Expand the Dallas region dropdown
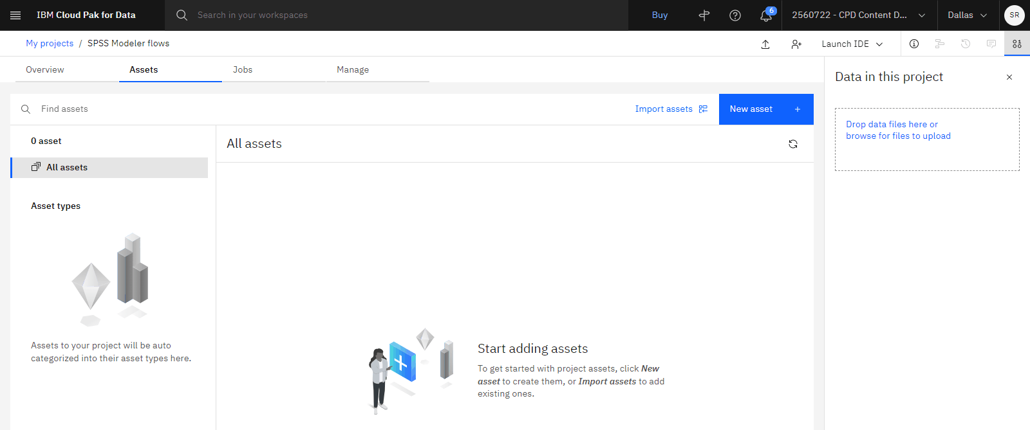The width and height of the screenshot is (1030, 430). click(967, 15)
